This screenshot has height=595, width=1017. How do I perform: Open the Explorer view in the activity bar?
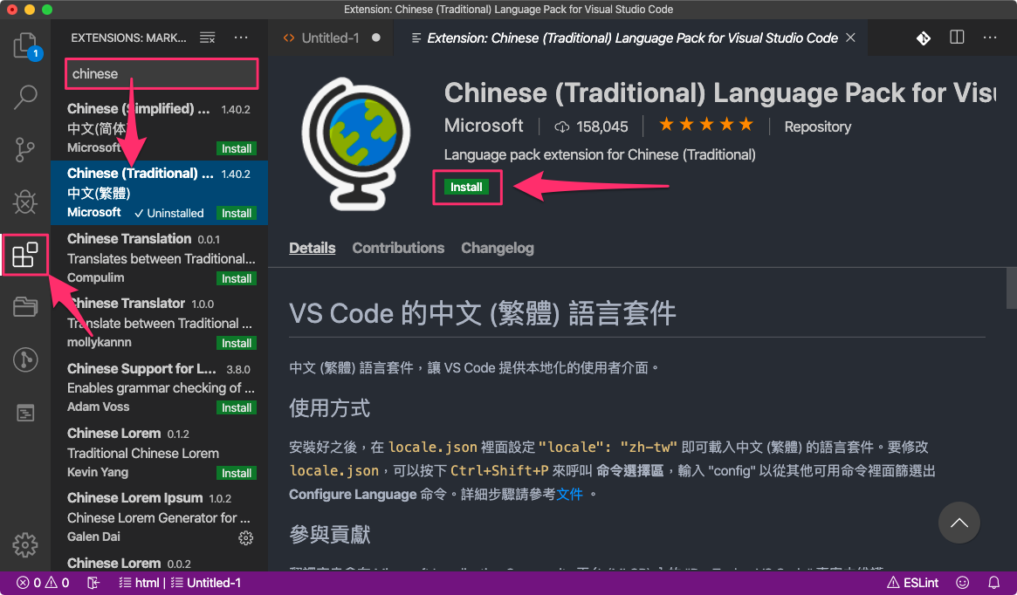point(25,45)
